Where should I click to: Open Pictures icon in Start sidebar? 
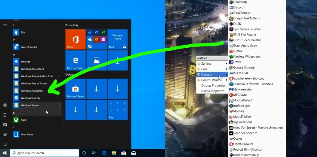(5, 125)
